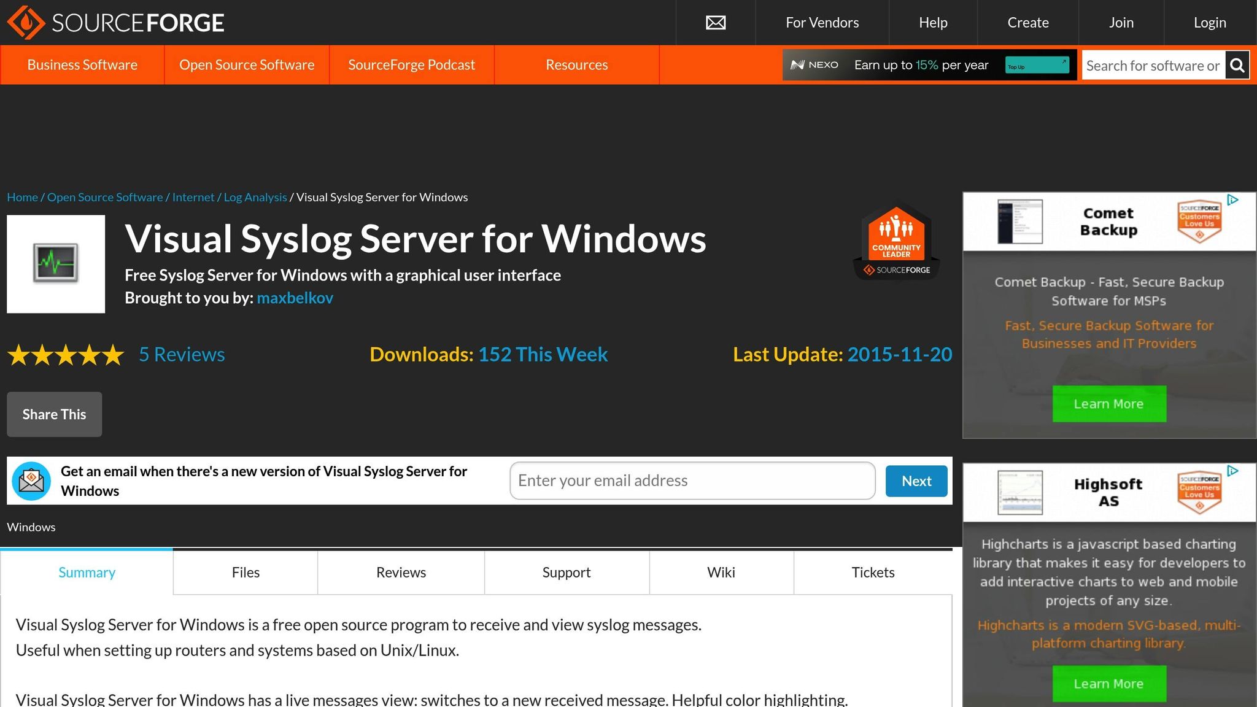The height and width of the screenshot is (707, 1257).
Task: Click the Community Leader badge
Action: coord(895,239)
